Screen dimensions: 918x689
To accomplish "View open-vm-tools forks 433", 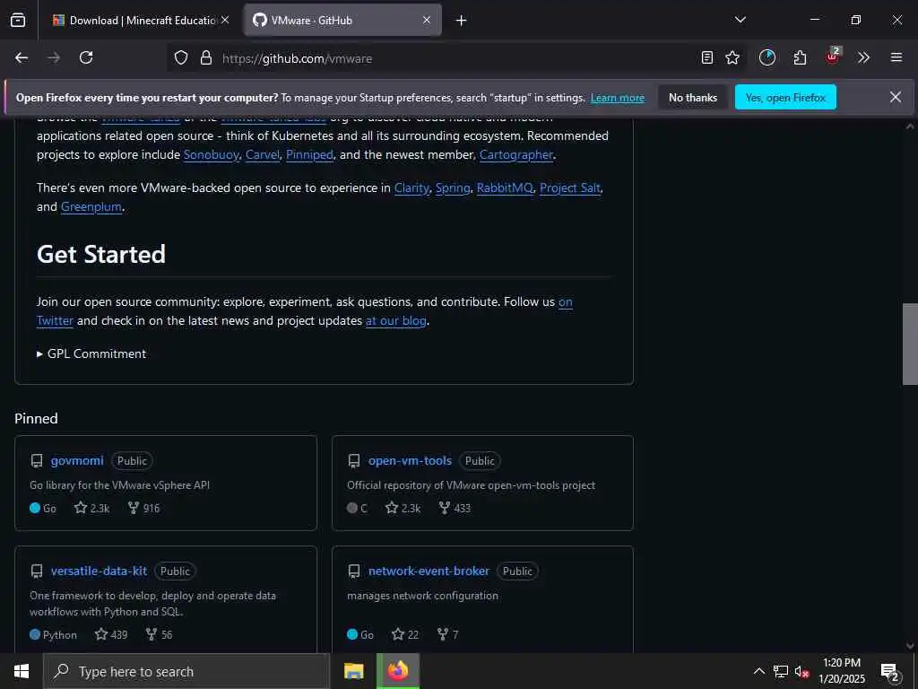I will click(455, 508).
